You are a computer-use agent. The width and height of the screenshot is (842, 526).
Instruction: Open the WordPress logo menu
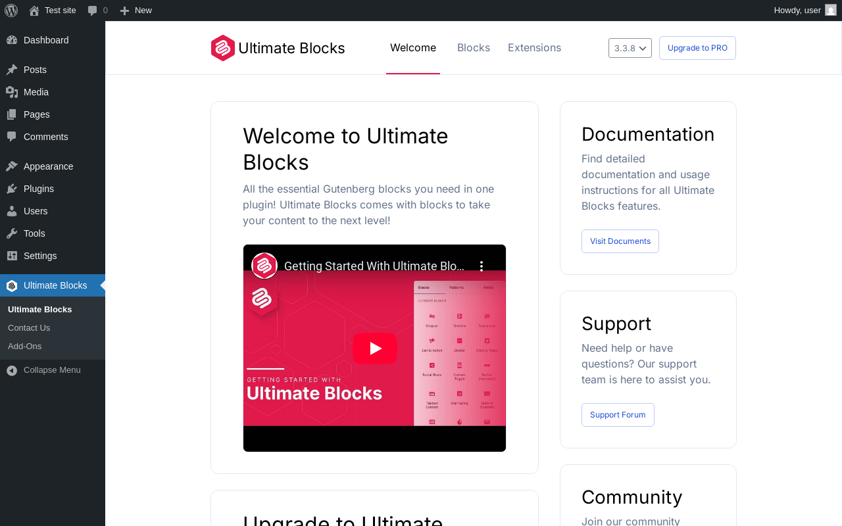[x=11, y=11]
